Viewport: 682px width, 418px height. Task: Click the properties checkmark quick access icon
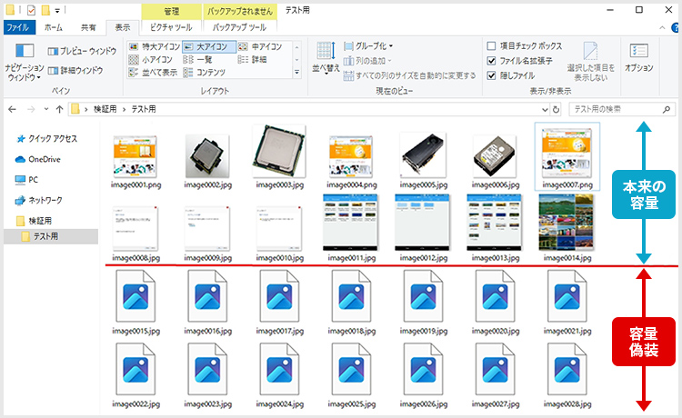[31, 10]
